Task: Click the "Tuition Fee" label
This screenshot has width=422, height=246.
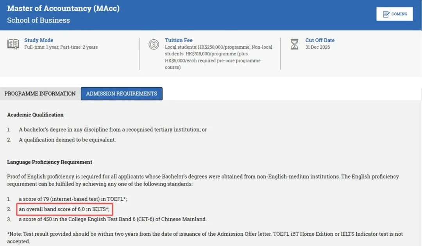Action: [x=179, y=40]
